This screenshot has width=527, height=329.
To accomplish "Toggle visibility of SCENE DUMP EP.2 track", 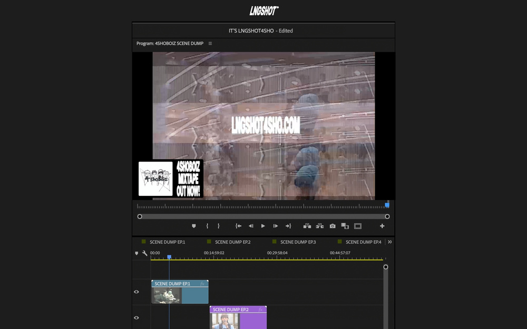I will pos(136,317).
